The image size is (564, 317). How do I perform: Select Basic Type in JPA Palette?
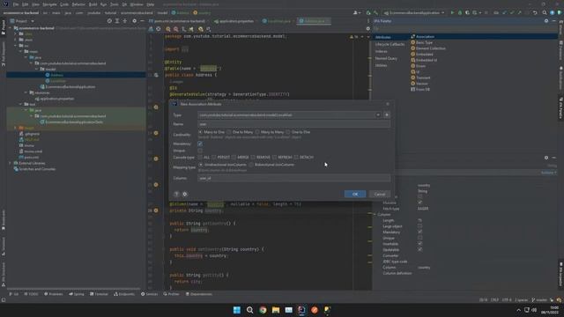point(424,42)
